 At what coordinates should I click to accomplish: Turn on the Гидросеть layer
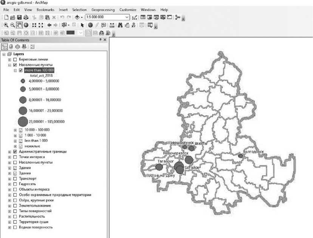point(15,184)
